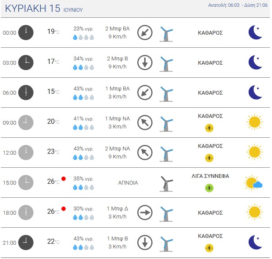Screen dimensions: 272x259
Task: Click the wind direction arrow at 03:00
Action: 145,63
